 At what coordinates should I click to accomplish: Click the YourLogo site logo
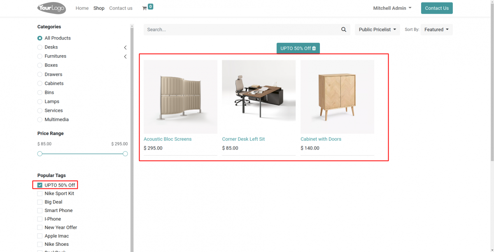tap(51, 8)
